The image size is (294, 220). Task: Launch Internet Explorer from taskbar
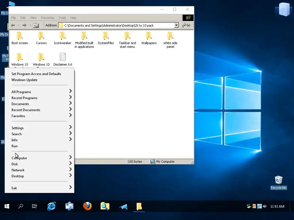pyautogui.click(x=51, y=206)
